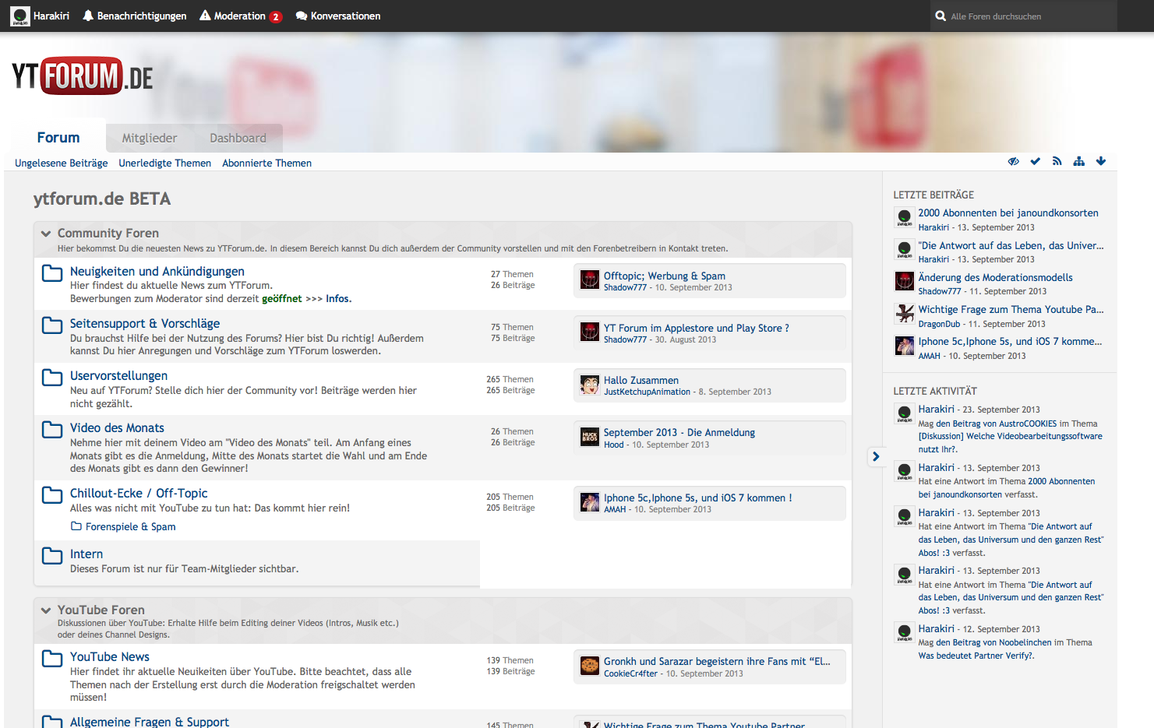
Task: Click the Konversationen chat bubbles icon
Action: [x=302, y=16]
